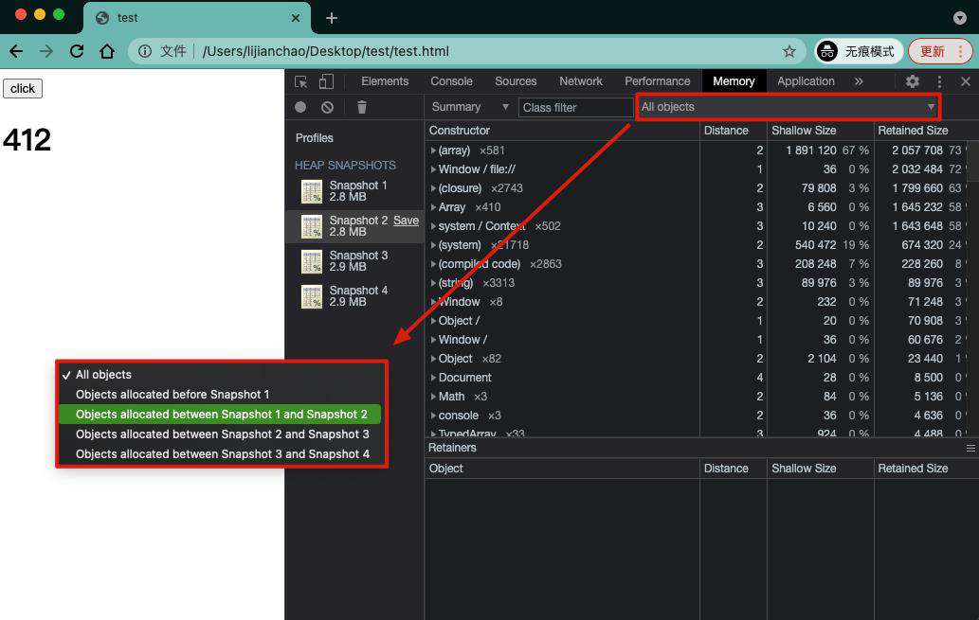The width and height of the screenshot is (979, 620).
Task: Choose Objects allocated between Snapshot 1 and 2
Action: click(220, 415)
